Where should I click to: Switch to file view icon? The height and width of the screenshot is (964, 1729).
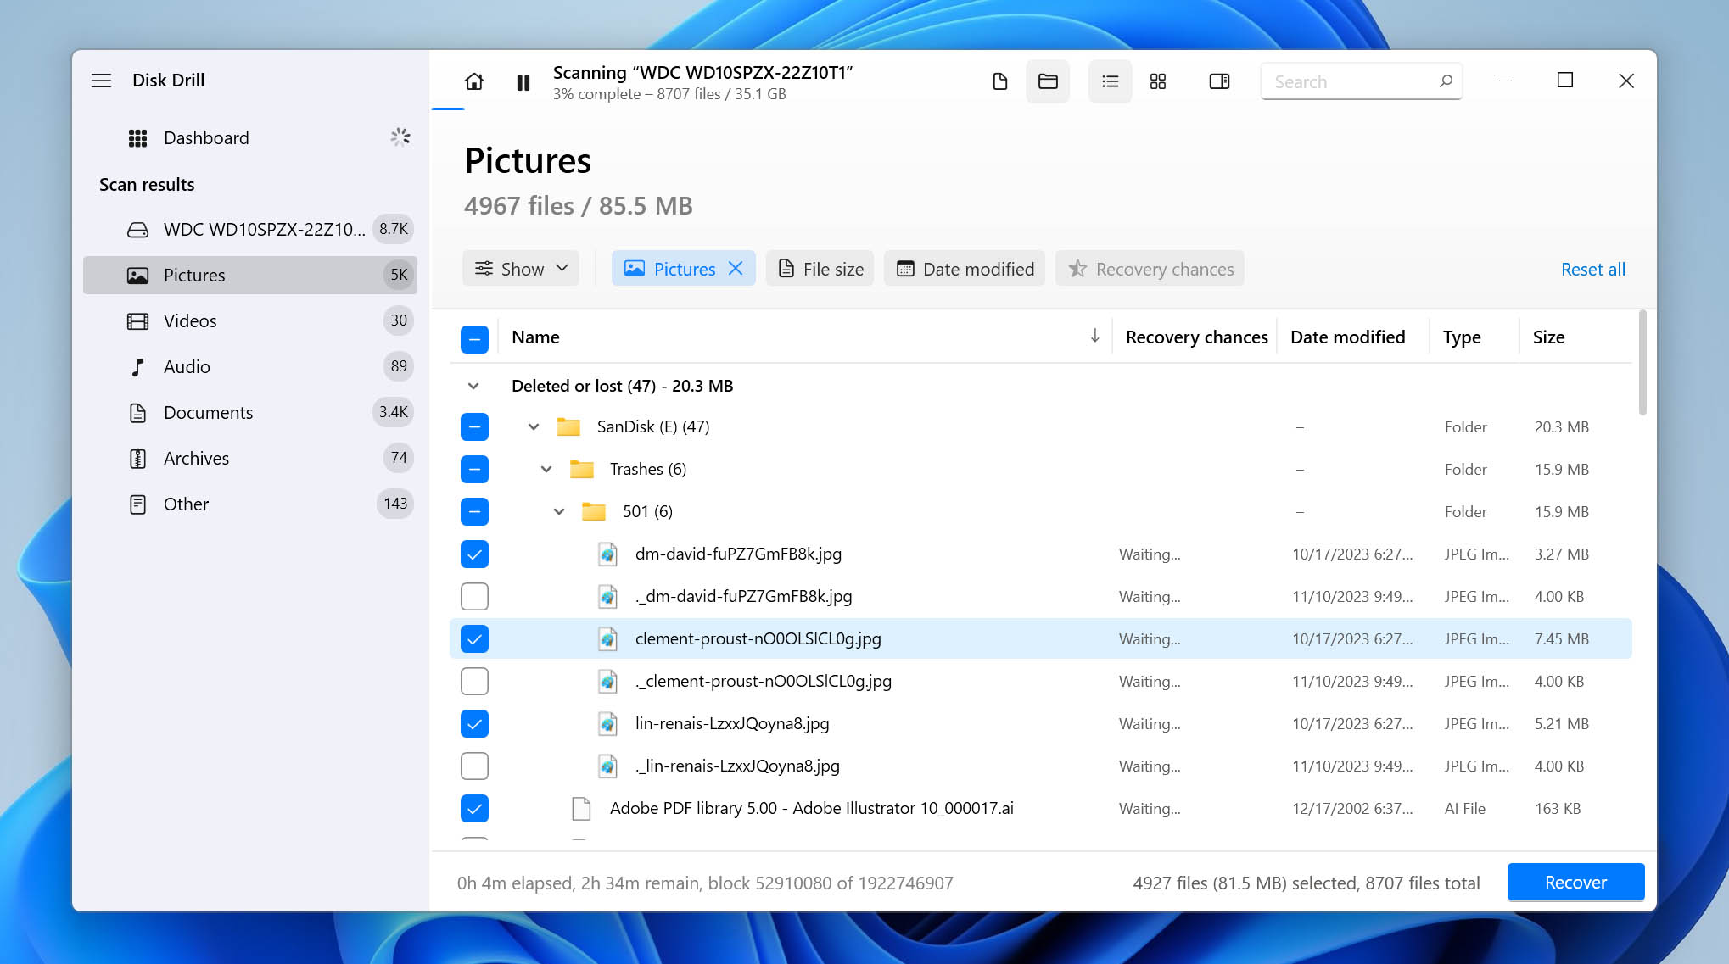click(1000, 81)
